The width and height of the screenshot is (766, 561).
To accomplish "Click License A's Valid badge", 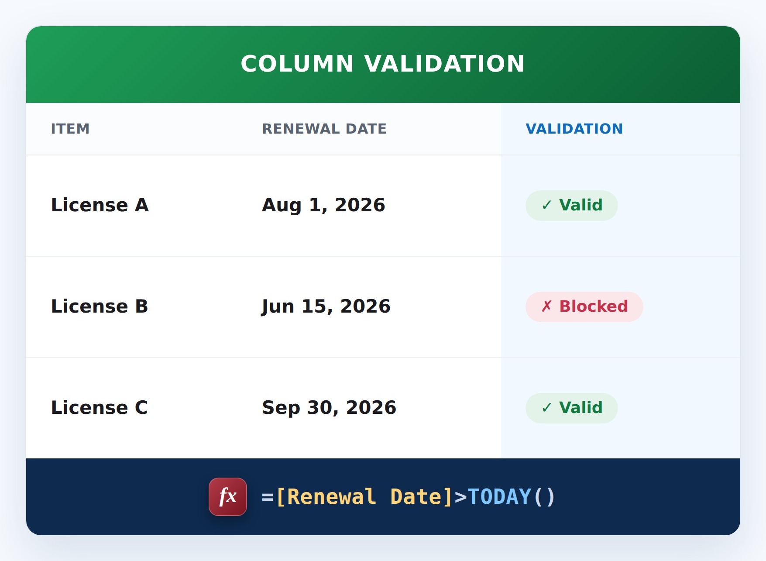I will click(x=572, y=205).
